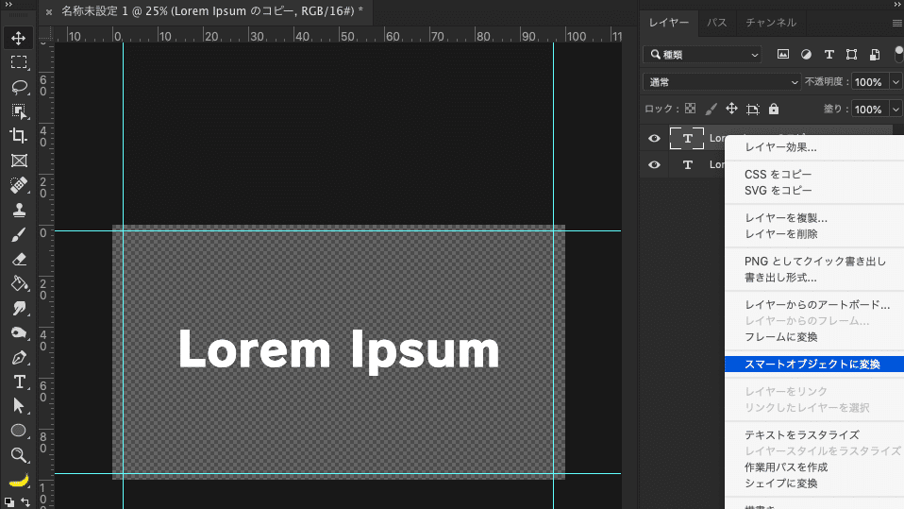
Task: Expand the 不透明度 opacity slider arrow
Action: point(896,82)
